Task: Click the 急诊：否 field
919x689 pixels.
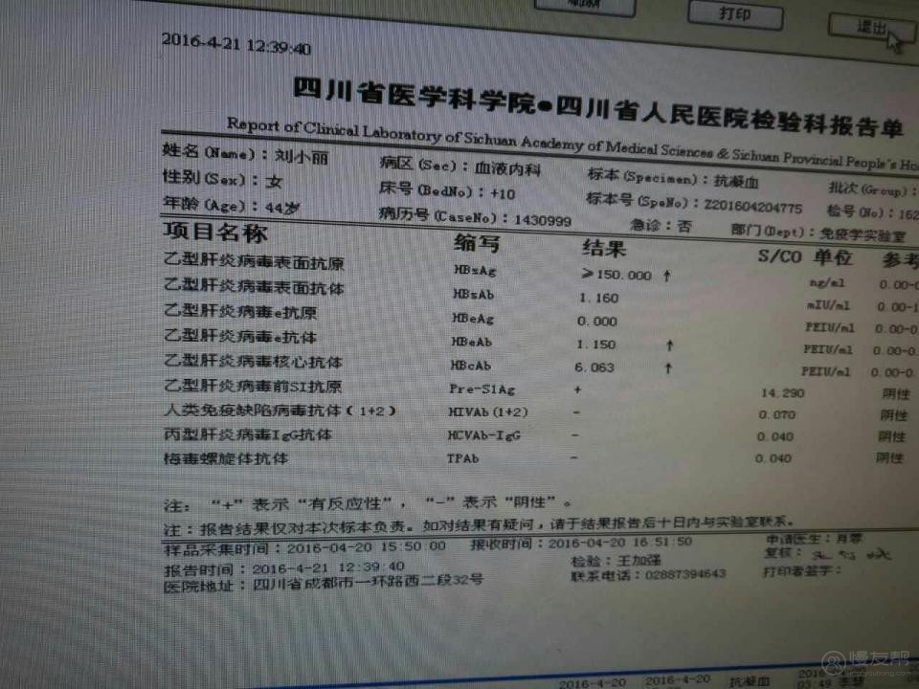Action: [661, 226]
